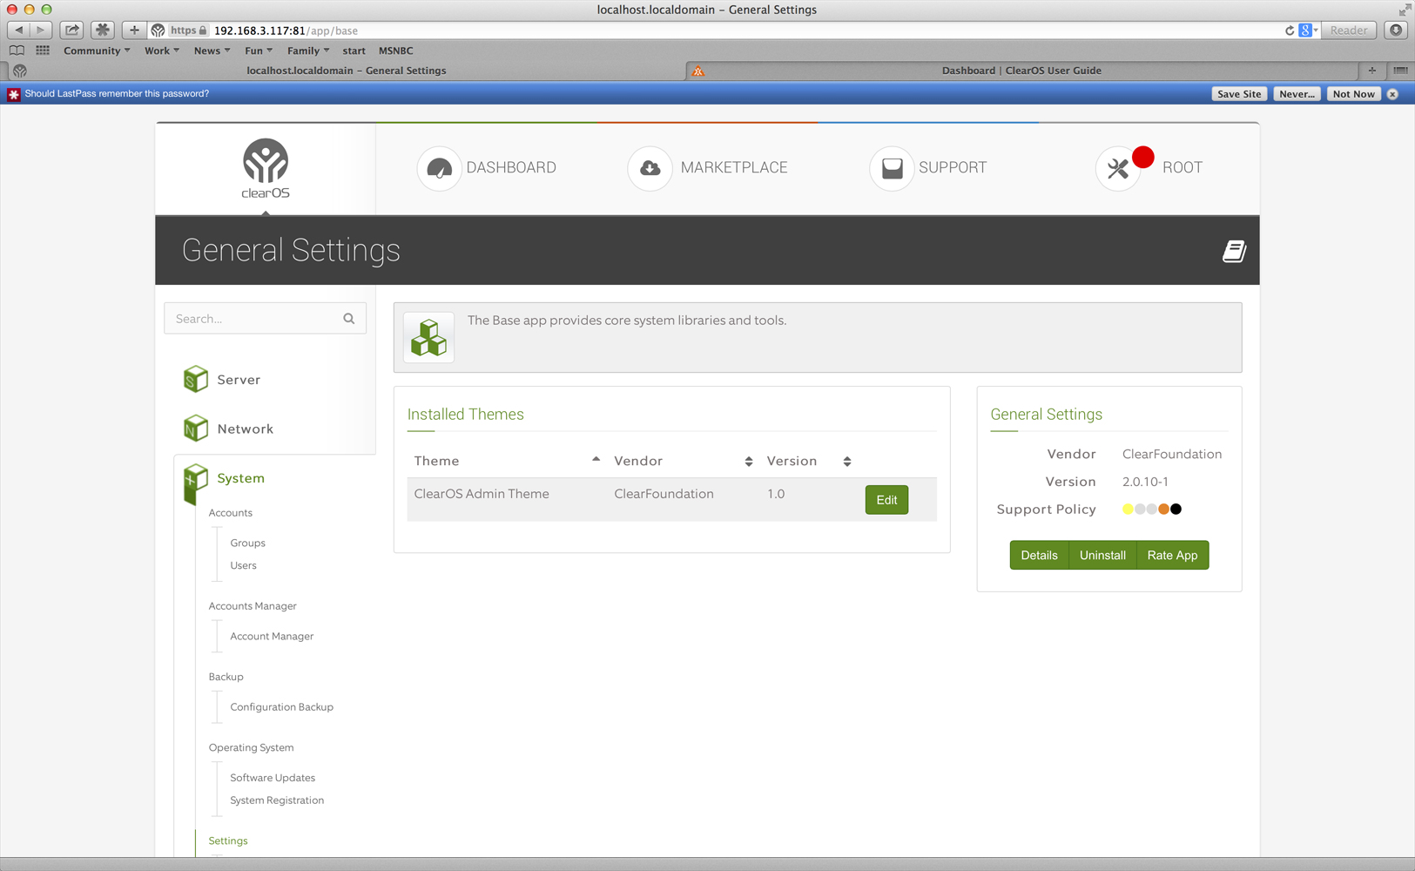Screen dimensions: 1415x871
Task: Click the Details button
Action: tap(1039, 555)
